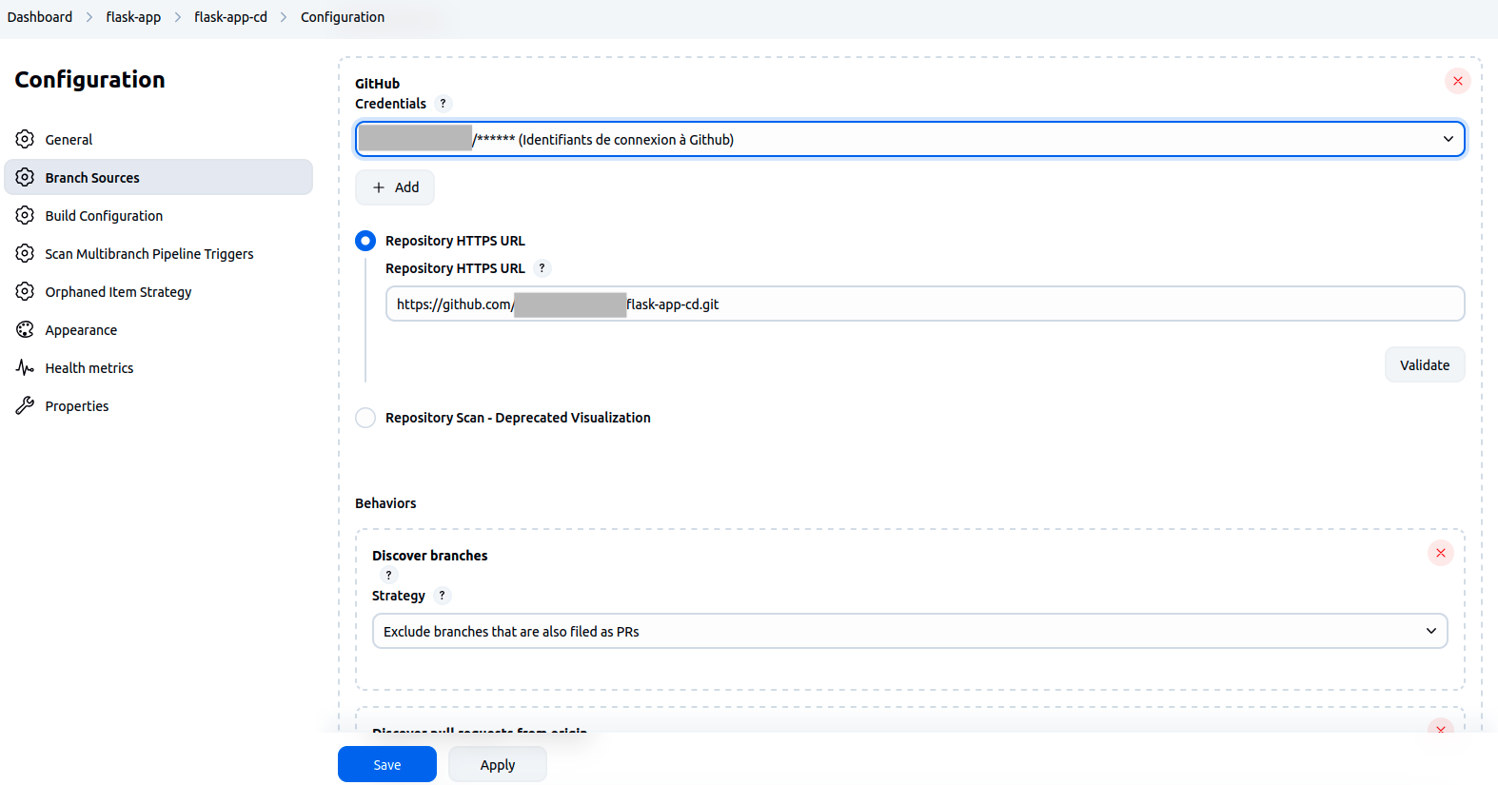Open help for Strategy setting
This screenshot has width=1498, height=785.
click(x=442, y=596)
